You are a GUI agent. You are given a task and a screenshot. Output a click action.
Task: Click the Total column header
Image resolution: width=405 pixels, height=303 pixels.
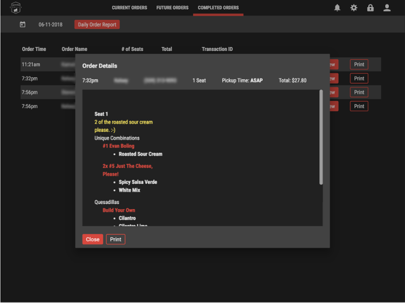167,49
